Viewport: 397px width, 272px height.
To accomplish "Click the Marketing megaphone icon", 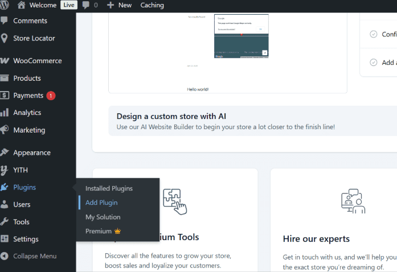I will point(5,130).
